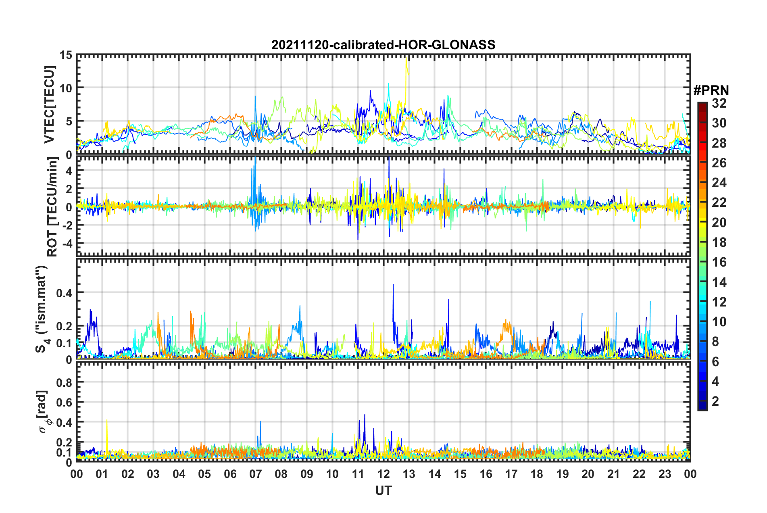The width and height of the screenshot is (767, 513).
Task: Click colorbar tick label 6
Action: [x=715, y=362]
